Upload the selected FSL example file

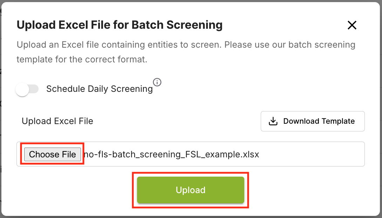pyautogui.click(x=190, y=190)
